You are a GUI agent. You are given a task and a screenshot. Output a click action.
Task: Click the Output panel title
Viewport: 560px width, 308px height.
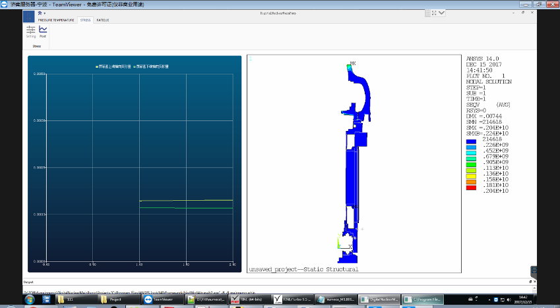coord(28,282)
